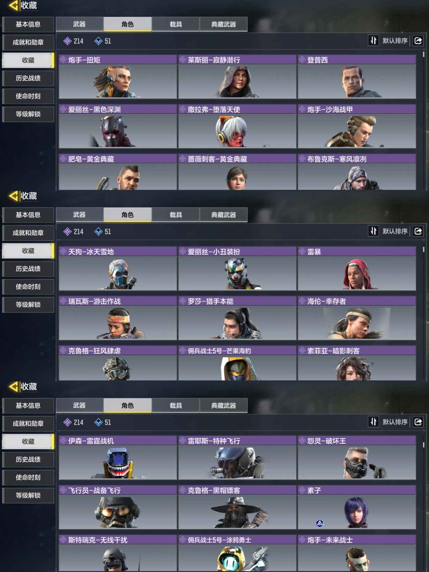Choose the 海伦-幸存者 character card
This screenshot has height=572, width=429.
tap(357, 318)
